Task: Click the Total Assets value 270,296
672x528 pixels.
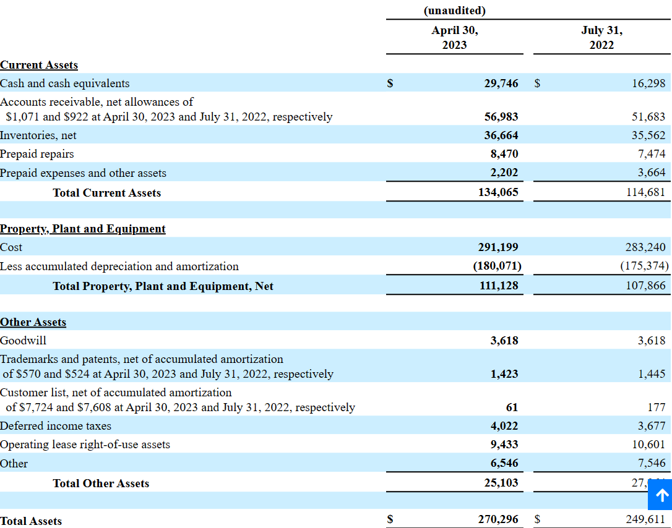Action: pyautogui.click(x=498, y=520)
